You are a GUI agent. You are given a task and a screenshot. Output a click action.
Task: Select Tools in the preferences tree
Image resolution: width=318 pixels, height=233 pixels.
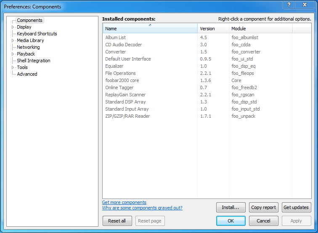coord(22,67)
